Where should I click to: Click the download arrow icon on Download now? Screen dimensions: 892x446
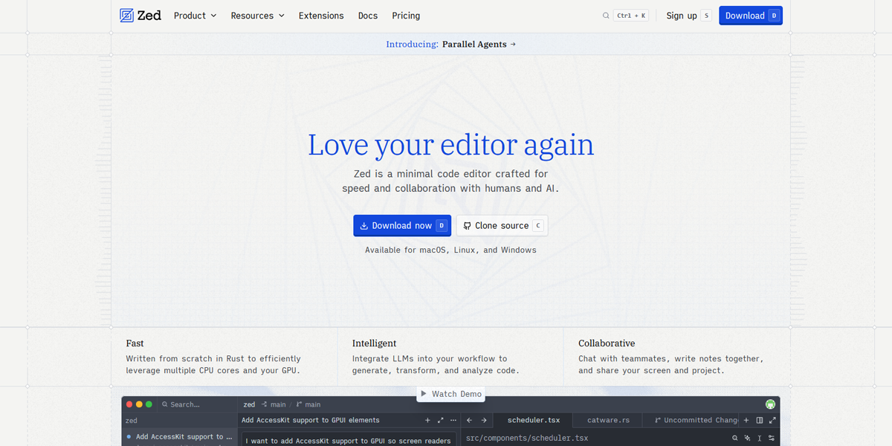pyautogui.click(x=364, y=226)
